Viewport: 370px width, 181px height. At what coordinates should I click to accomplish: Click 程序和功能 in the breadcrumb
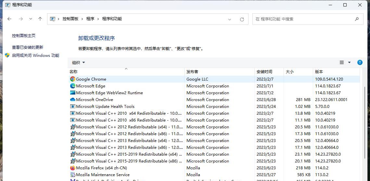point(112,19)
